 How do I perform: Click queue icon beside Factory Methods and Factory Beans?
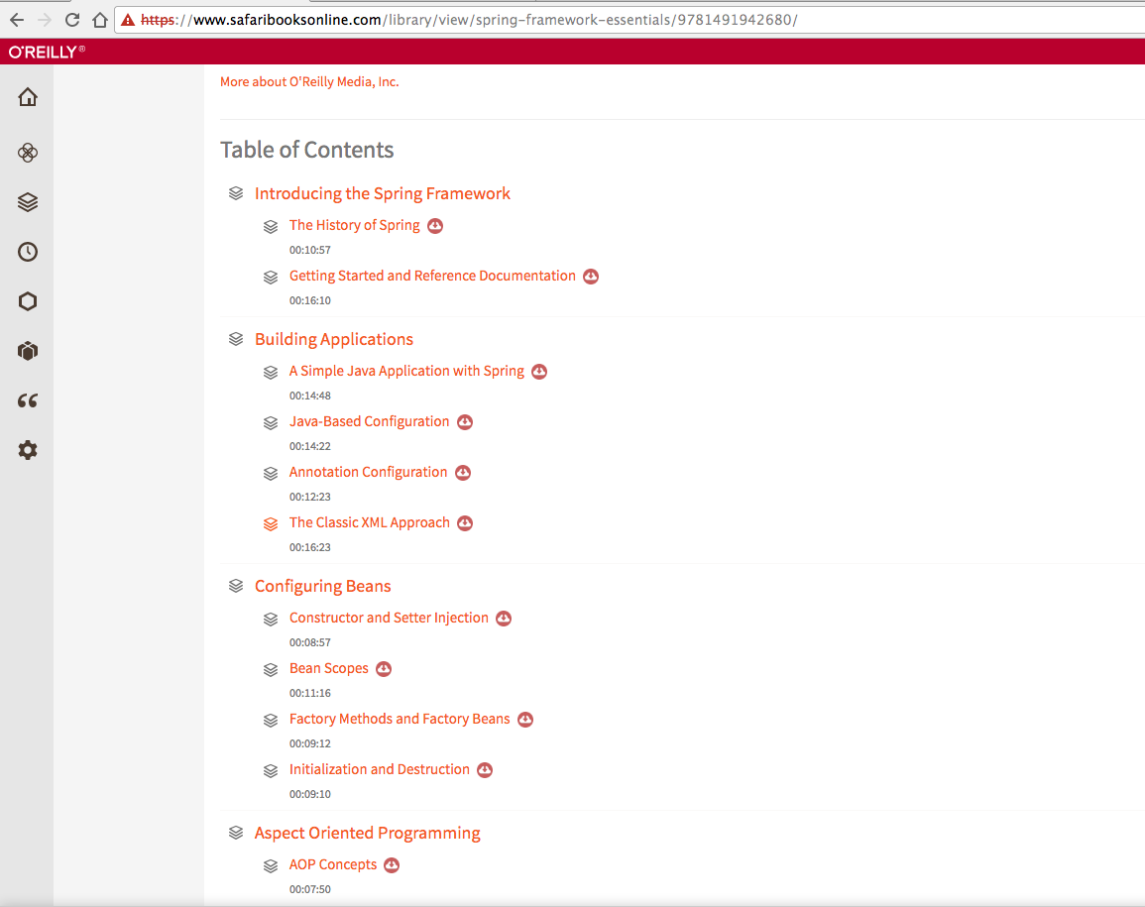pyautogui.click(x=271, y=720)
